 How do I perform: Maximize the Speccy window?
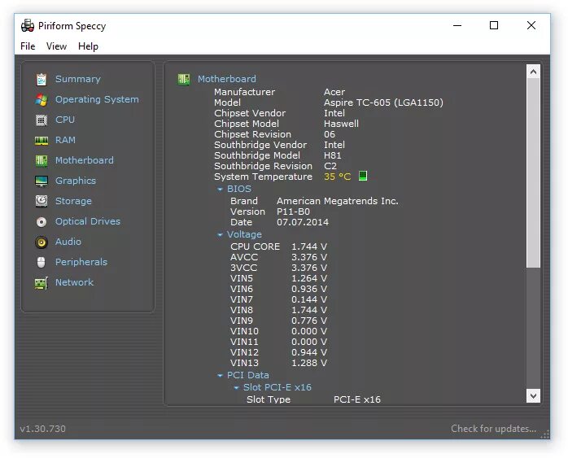494,25
